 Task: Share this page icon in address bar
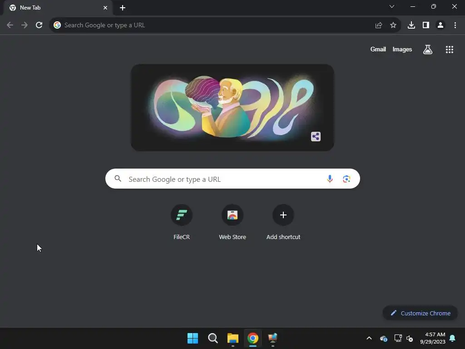click(378, 25)
